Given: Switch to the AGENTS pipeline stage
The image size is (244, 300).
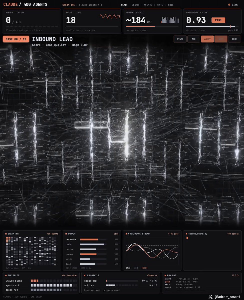Looking at the screenshot, I should pyautogui.click(x=148, y=5).
